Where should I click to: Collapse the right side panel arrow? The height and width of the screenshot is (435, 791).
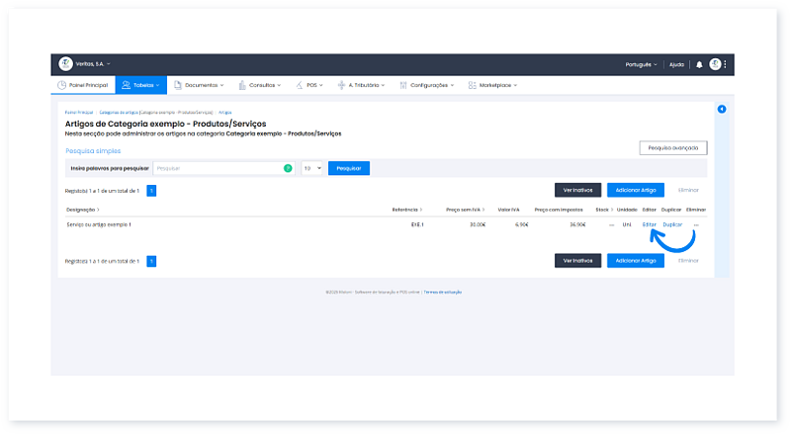tap(722, 109)
